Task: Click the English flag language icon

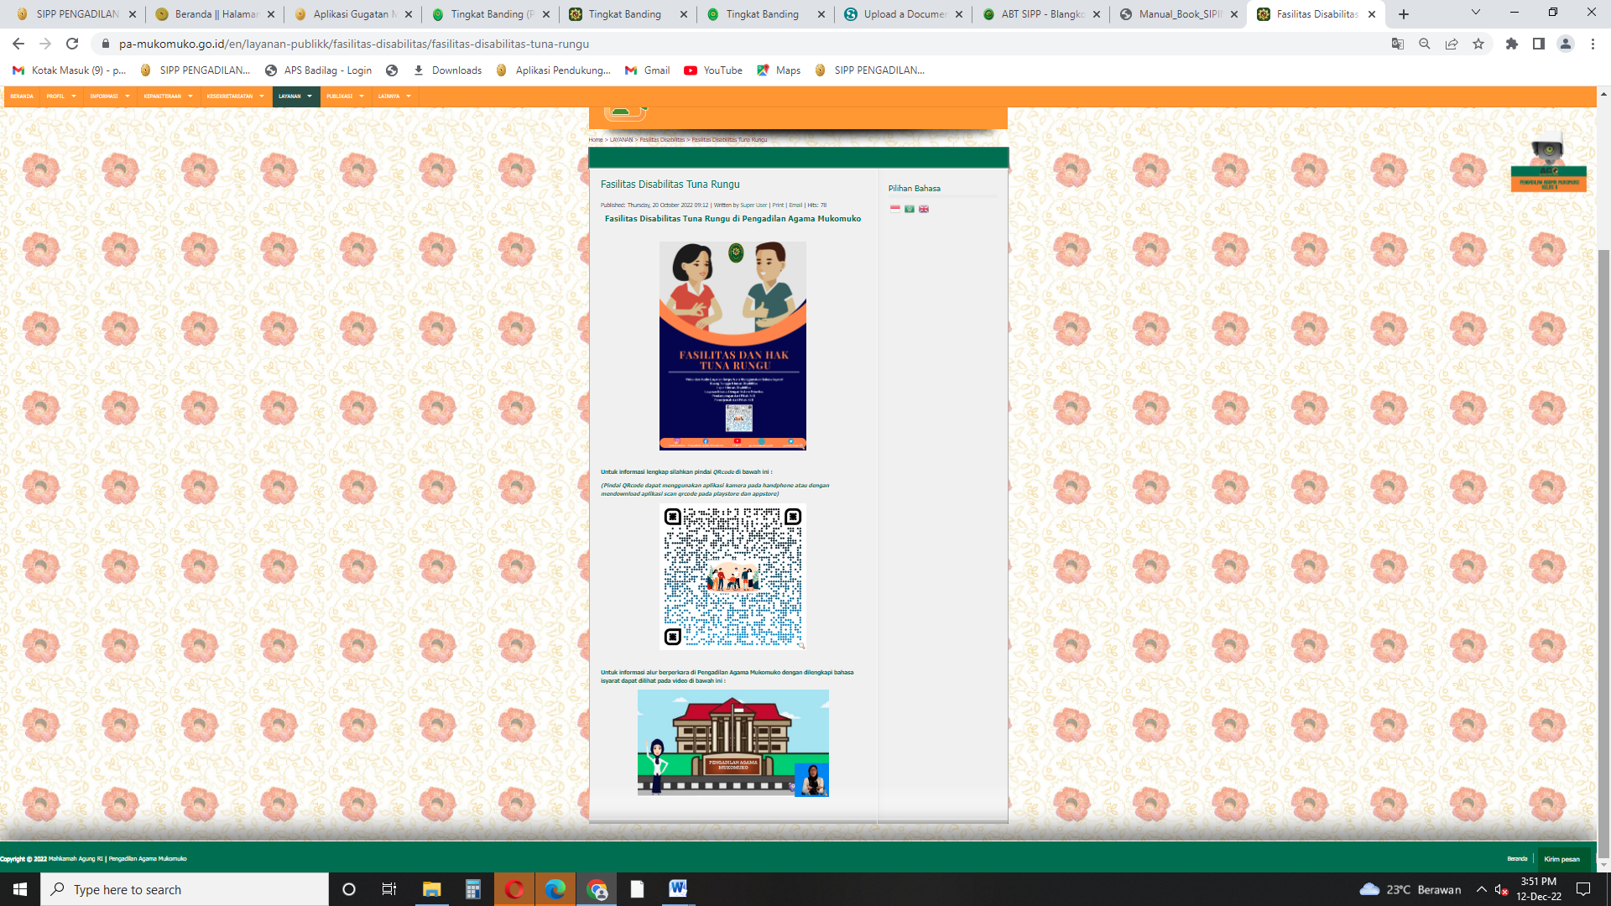Action: 924,209
